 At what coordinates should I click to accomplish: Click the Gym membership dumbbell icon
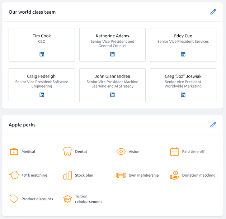click(x=121, y=175)
